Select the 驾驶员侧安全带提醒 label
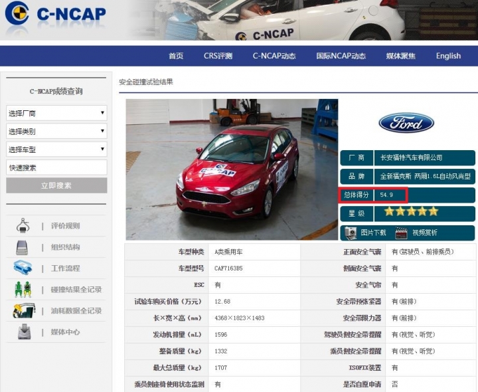 [353, 335]
